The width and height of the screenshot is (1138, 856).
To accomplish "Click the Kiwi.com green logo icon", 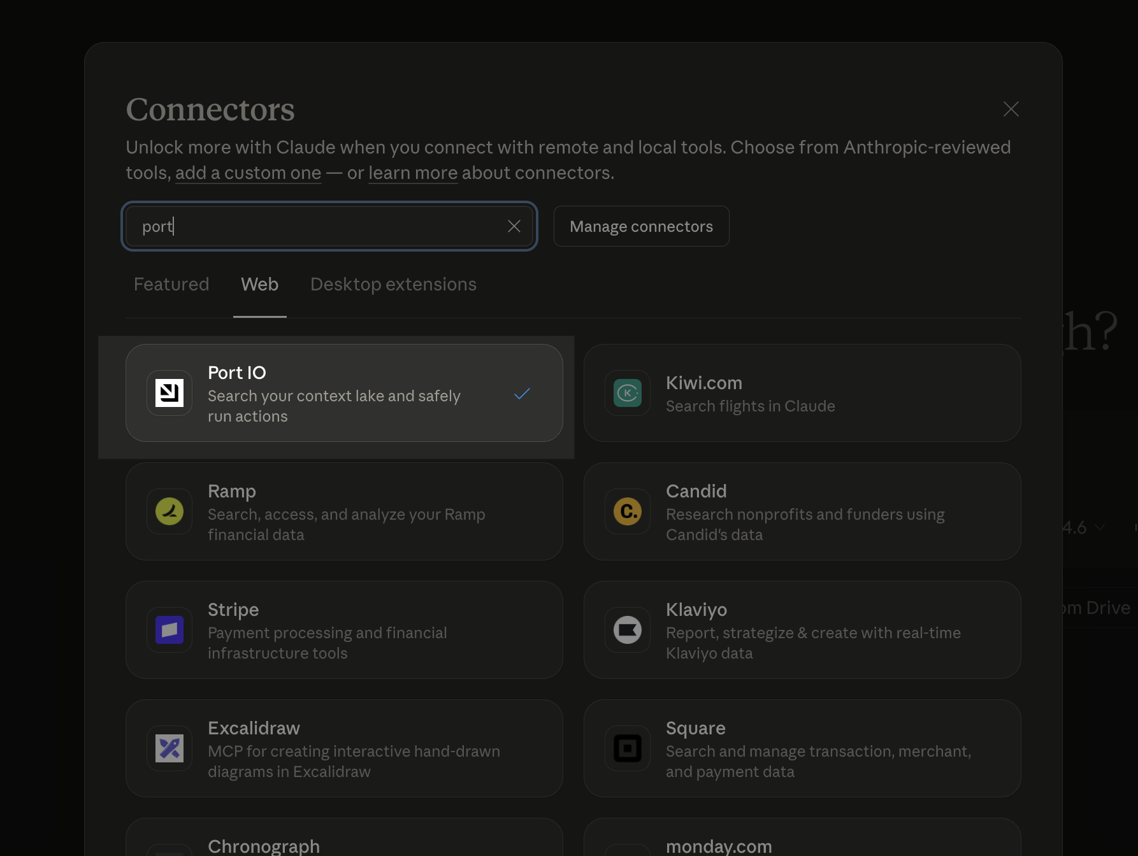I will [628, 393].
